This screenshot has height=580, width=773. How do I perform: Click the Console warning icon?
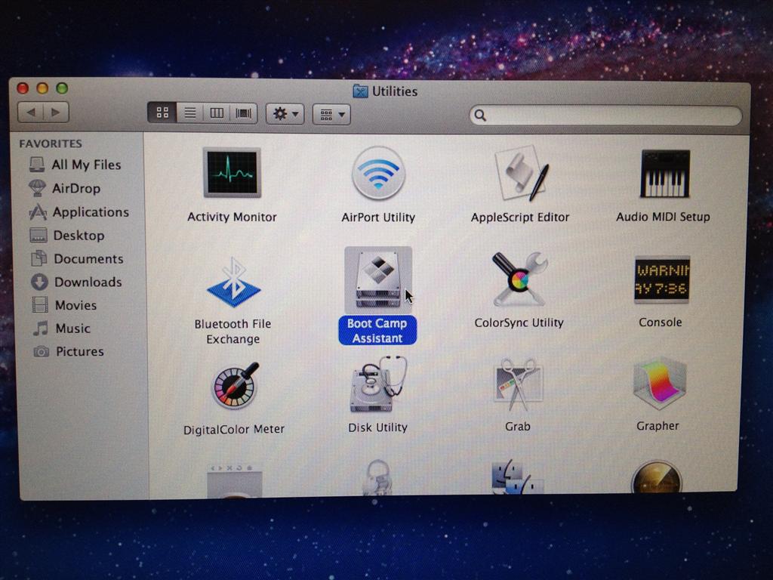tap(662, 279)
